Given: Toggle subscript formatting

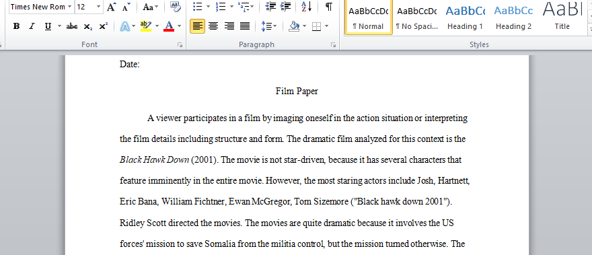Looking at the screenshot, I should tap(88, 26).
